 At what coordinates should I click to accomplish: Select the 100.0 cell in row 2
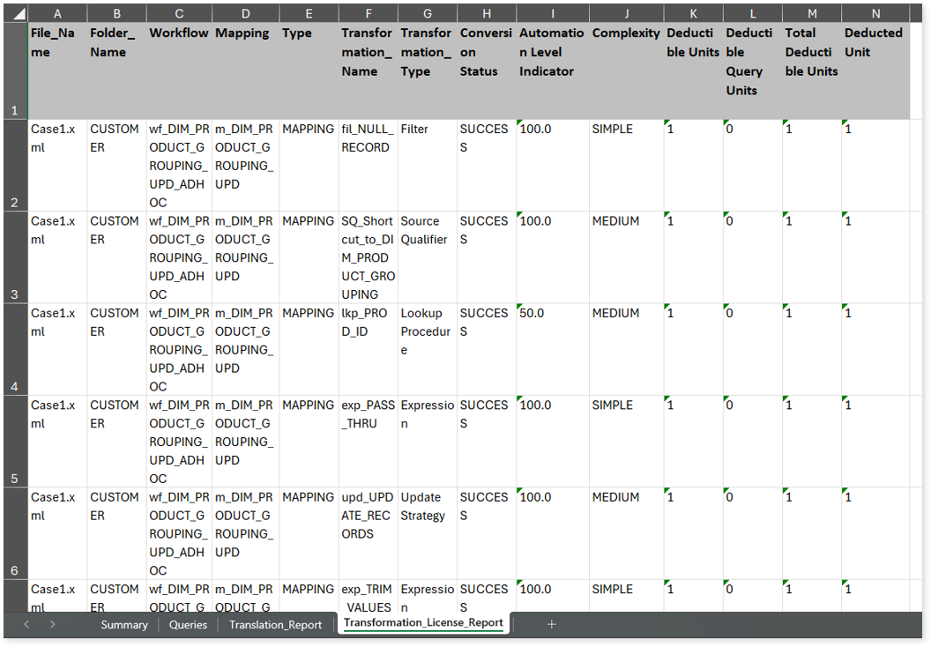click(553, 166)
